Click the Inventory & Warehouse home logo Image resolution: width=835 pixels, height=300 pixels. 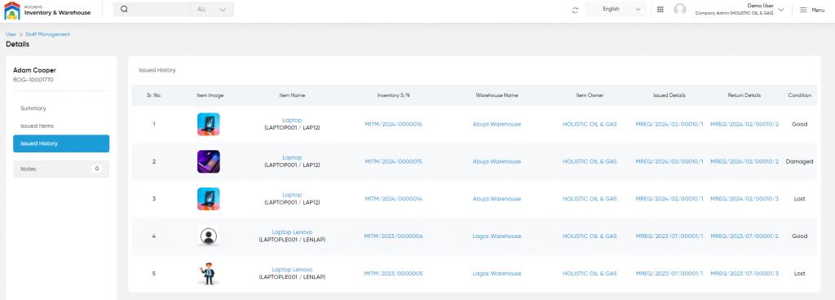tap(47, 10)
